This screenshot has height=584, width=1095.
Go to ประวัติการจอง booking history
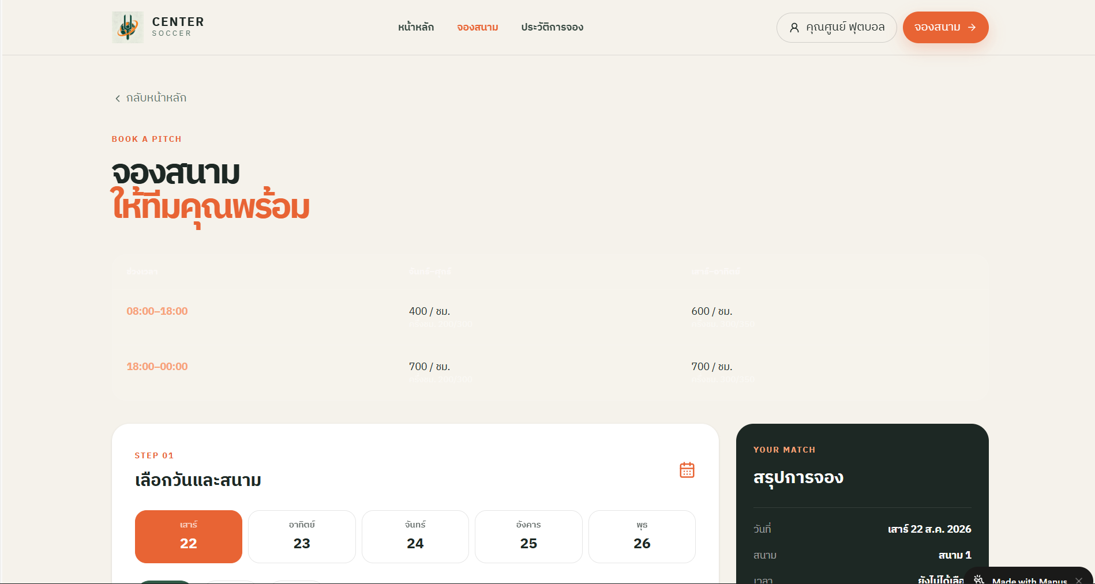pyautogui.click(x=552, y=27)
